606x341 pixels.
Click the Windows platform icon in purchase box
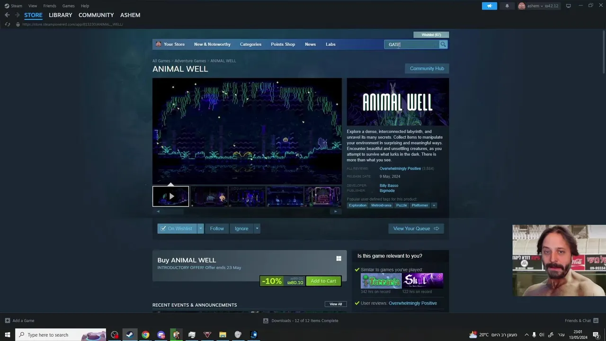point(339,258)
